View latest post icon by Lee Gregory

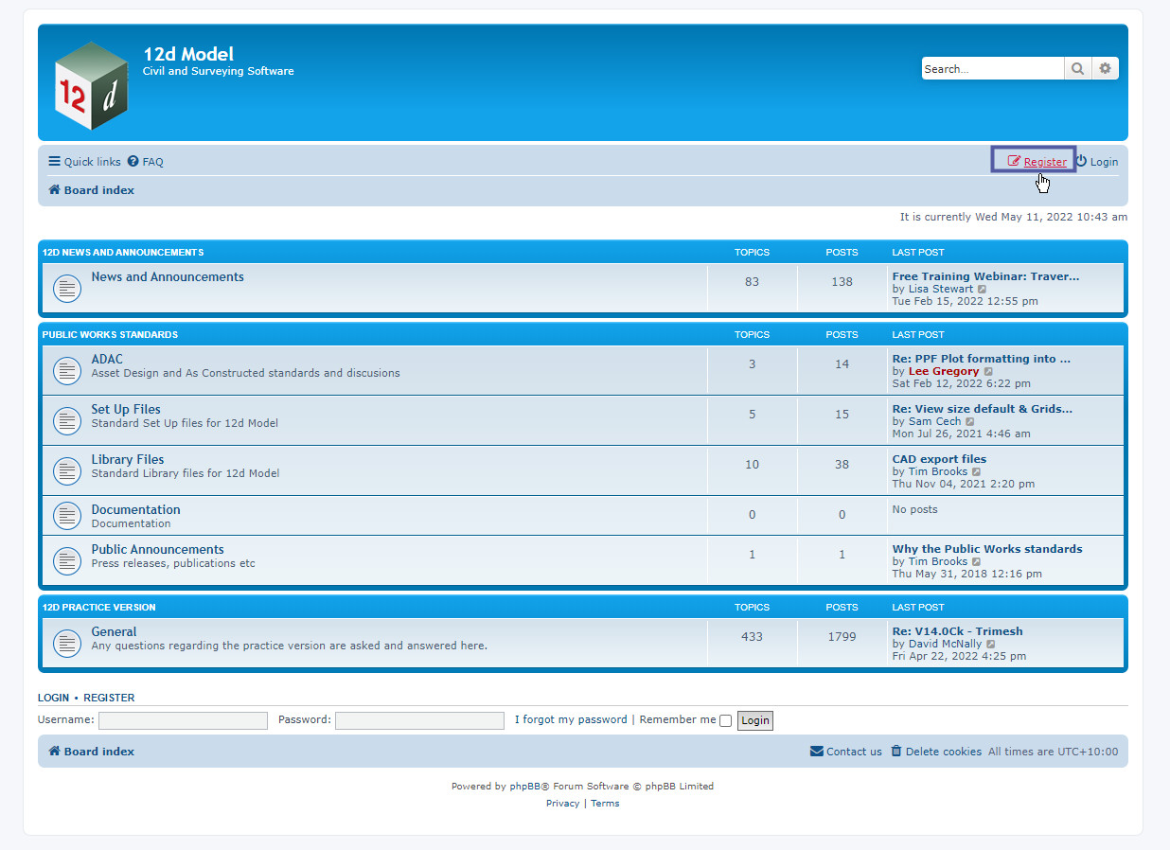click(x=988, y=372)
